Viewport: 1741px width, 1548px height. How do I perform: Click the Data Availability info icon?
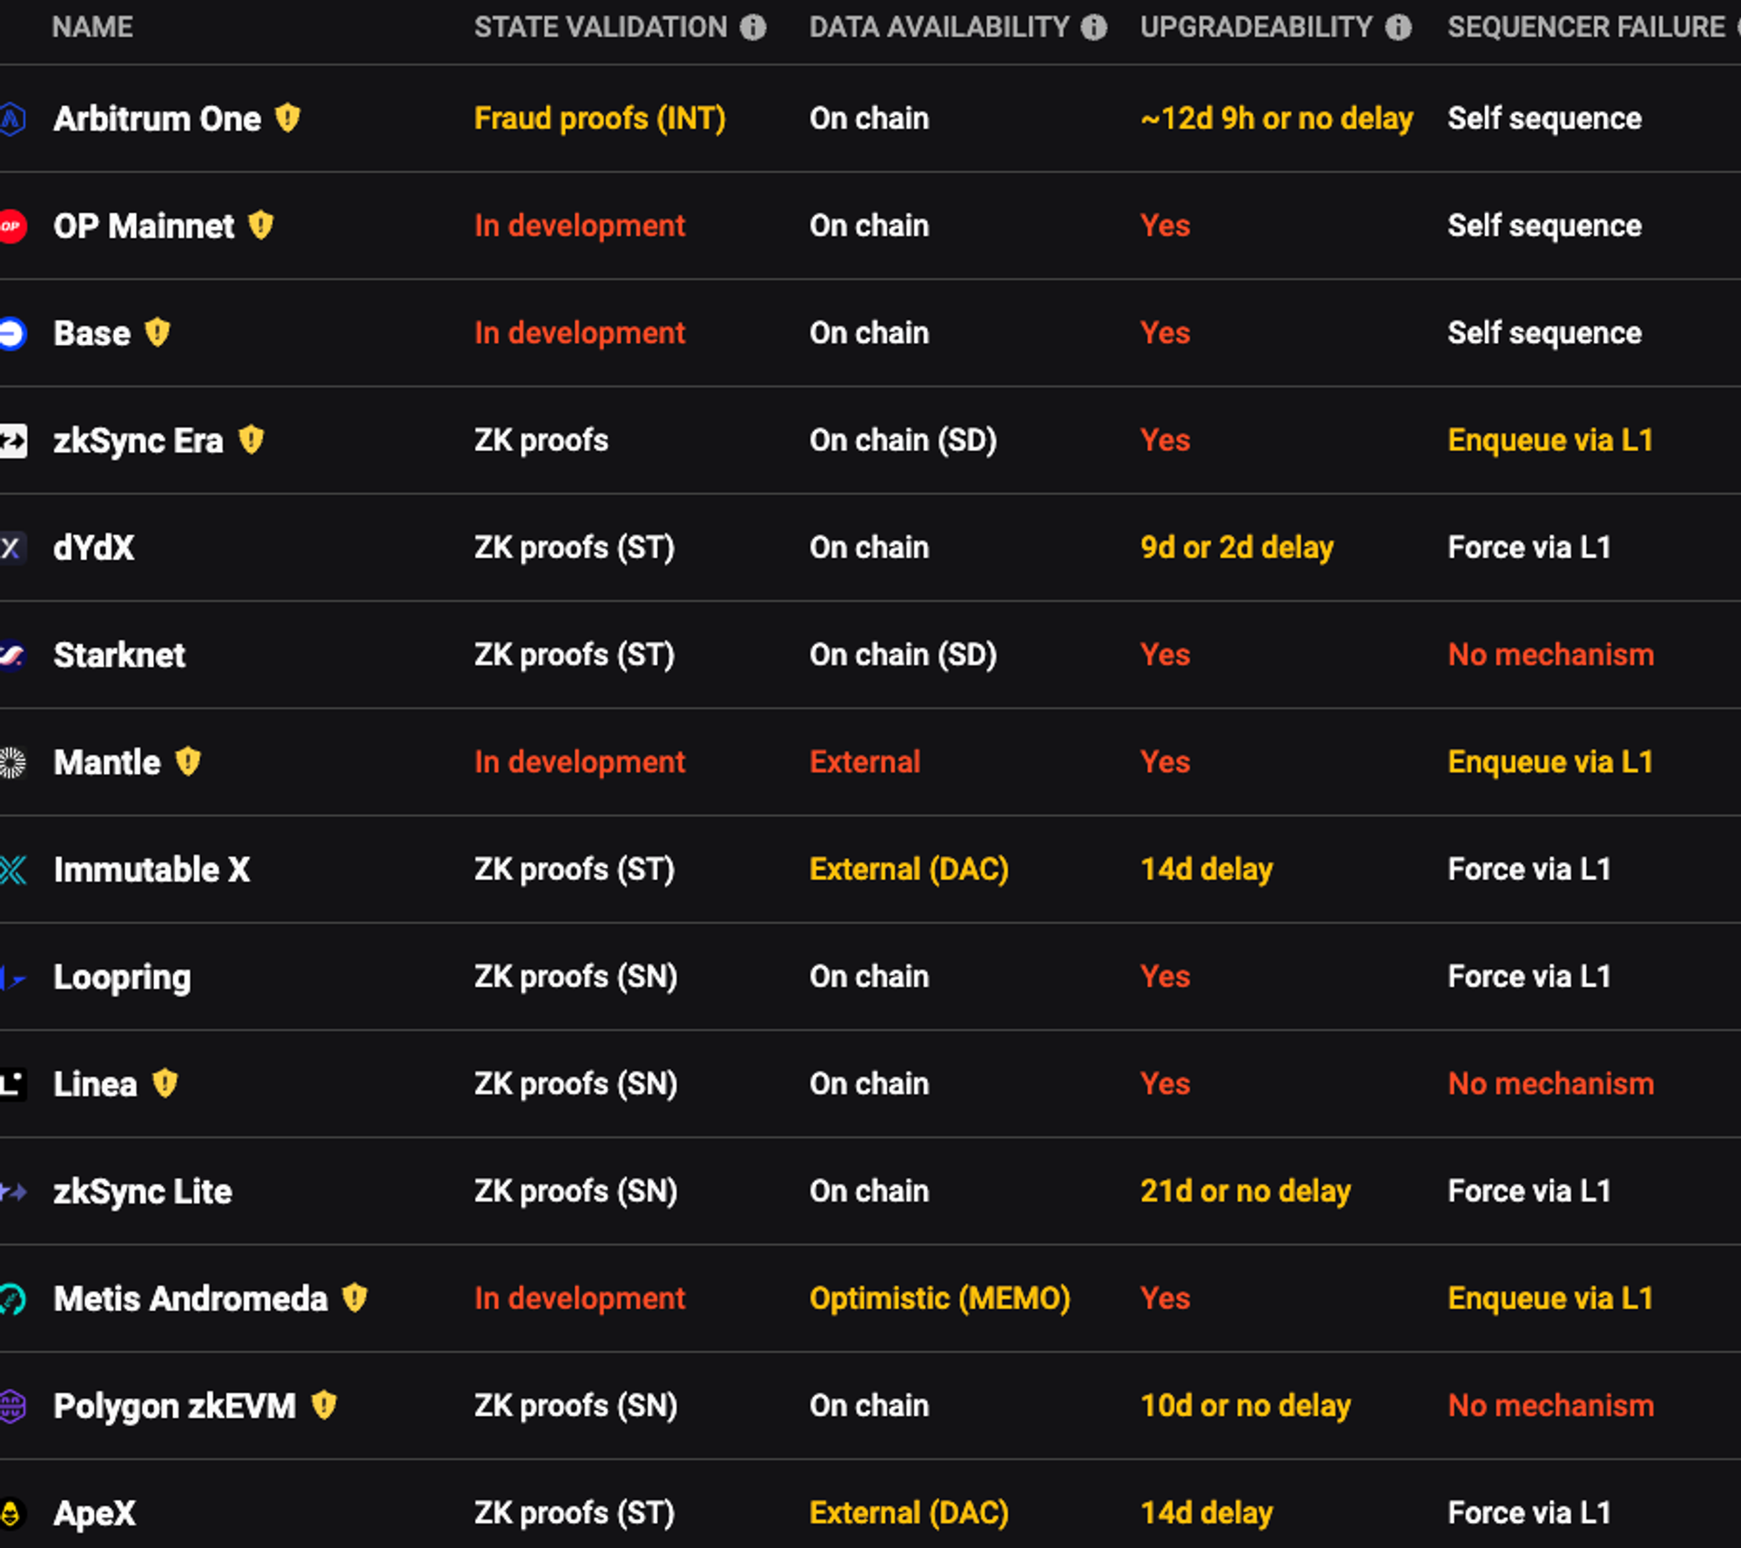pyautogui.click(x=1094, y=28)
